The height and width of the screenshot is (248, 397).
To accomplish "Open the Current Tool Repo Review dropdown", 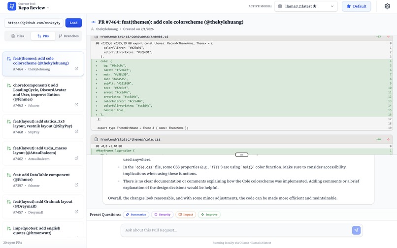I will [33, 6].
